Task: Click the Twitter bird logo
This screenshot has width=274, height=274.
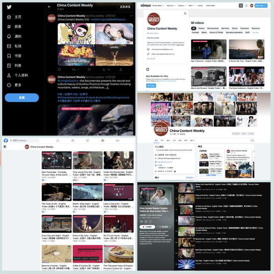Action: click(x=9, y=7)
